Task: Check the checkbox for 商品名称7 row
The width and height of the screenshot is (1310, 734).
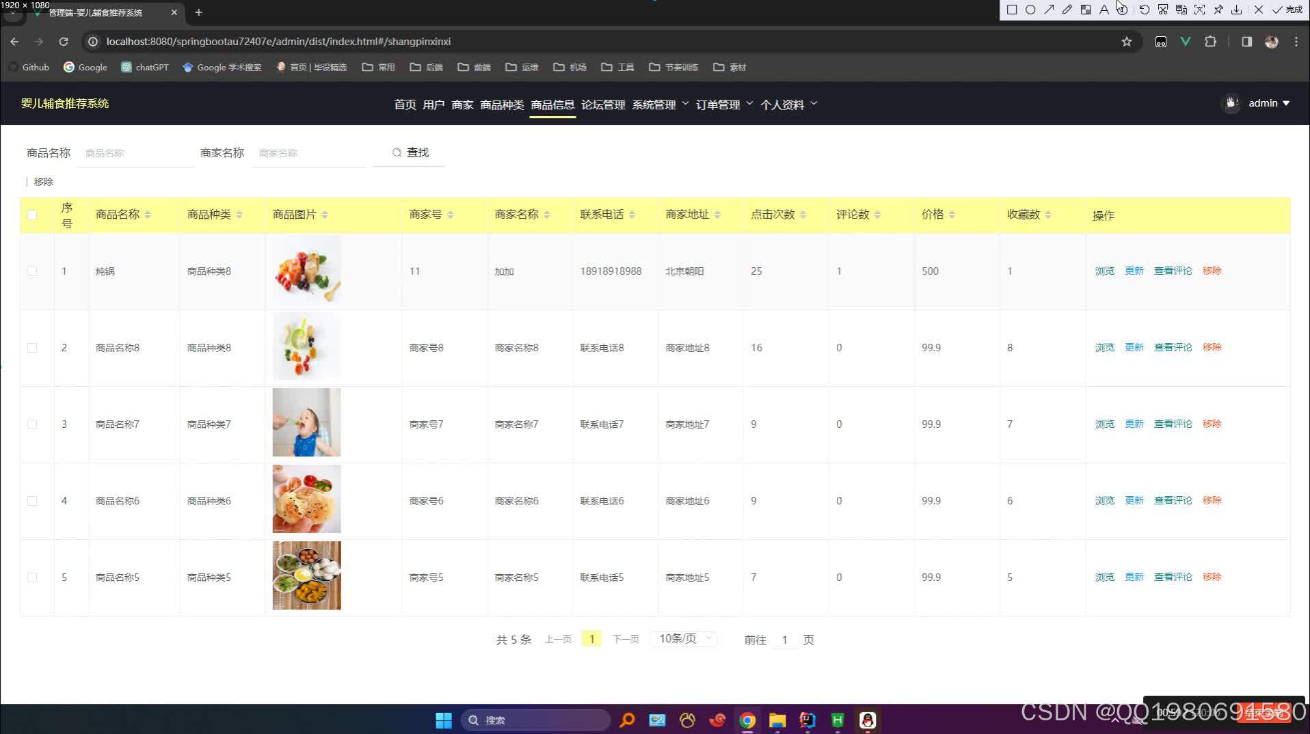Action: coord(32,424)
